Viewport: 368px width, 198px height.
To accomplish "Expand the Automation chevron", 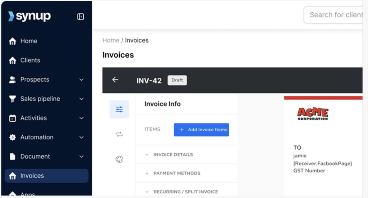I will (x=82, y=137).
